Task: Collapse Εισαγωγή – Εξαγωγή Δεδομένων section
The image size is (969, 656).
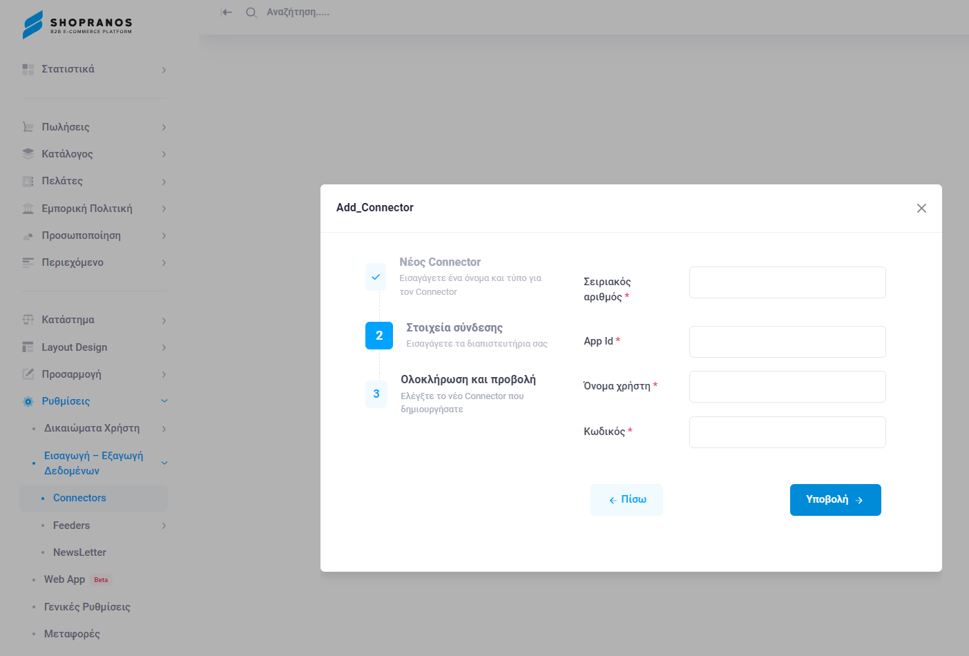Action: [x=164, y=463]
